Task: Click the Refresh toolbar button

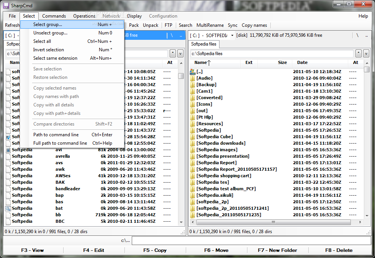Action: 12,25
